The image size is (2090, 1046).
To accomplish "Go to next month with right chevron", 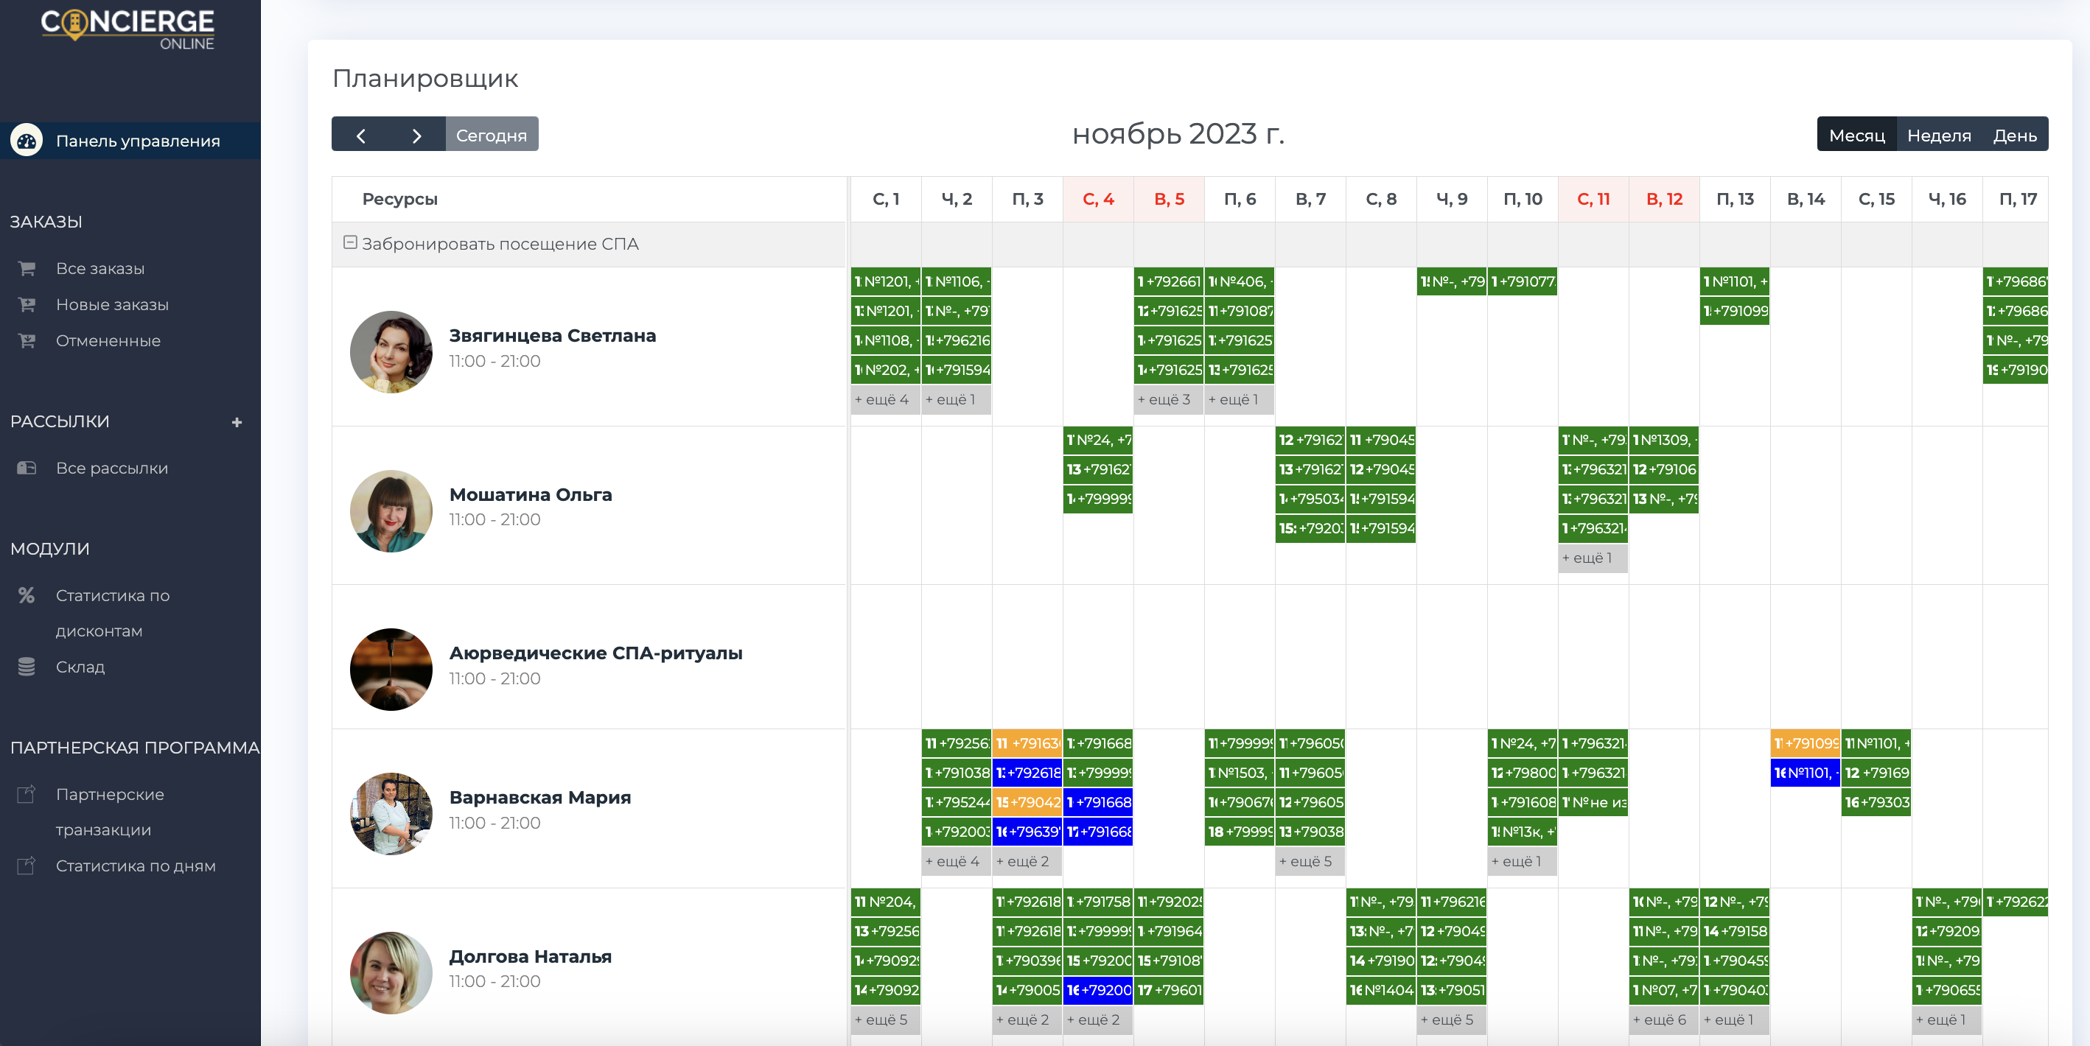I will point(417,136).
